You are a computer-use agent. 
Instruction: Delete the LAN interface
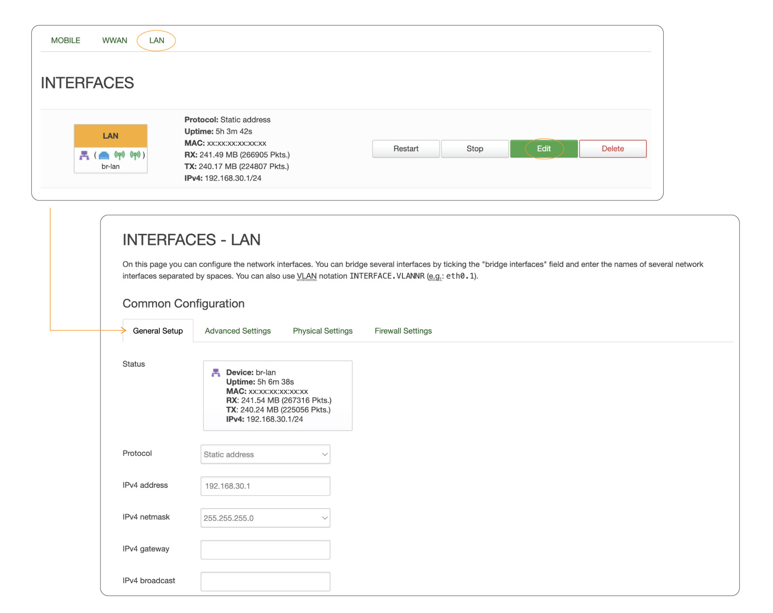(x=613, y=149)
